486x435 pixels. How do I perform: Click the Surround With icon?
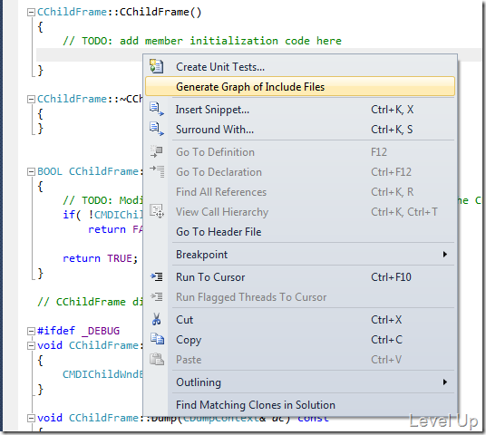pos(157,129)
